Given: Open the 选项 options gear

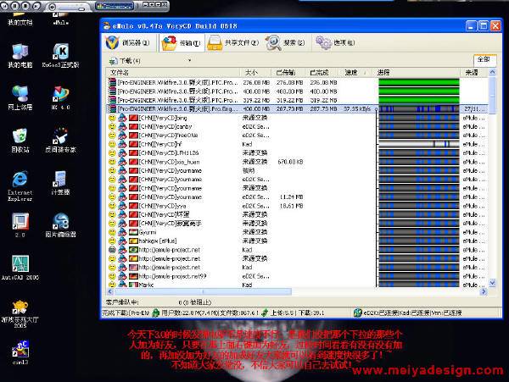Looking at the screenshot, I should (x=335, y=42).
